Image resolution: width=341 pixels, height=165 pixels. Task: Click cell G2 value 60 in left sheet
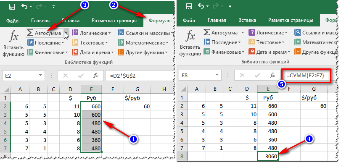[137, 106]
